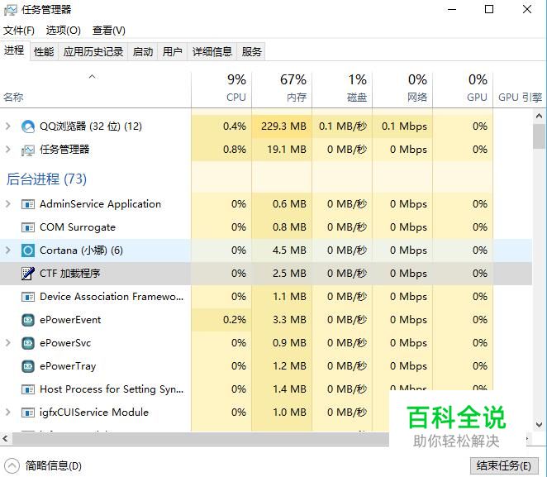Viewport: 547px width, 477px height.
Task: Open the 查看(V) menu
Action: point(109,31)
